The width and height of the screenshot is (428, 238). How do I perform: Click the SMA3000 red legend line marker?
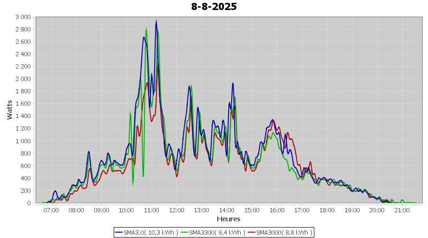pos(252,233)
